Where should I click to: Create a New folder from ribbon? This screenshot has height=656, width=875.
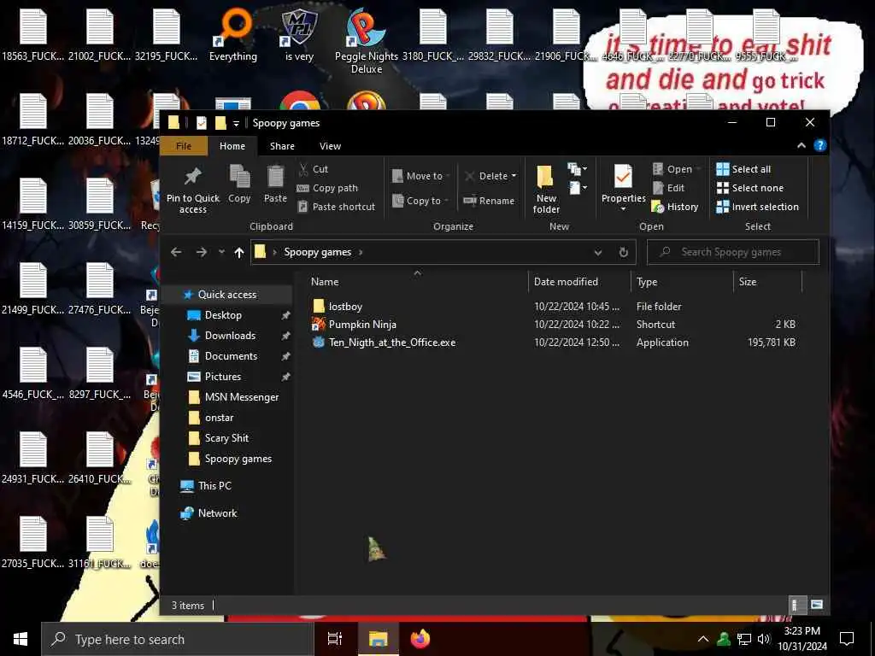click(x=546, y=190)
